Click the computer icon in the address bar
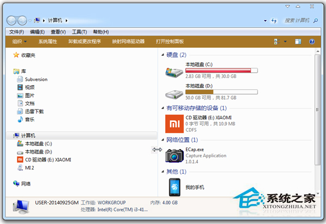Viewport: 326px width, 224px height. (x=37, y=21)
